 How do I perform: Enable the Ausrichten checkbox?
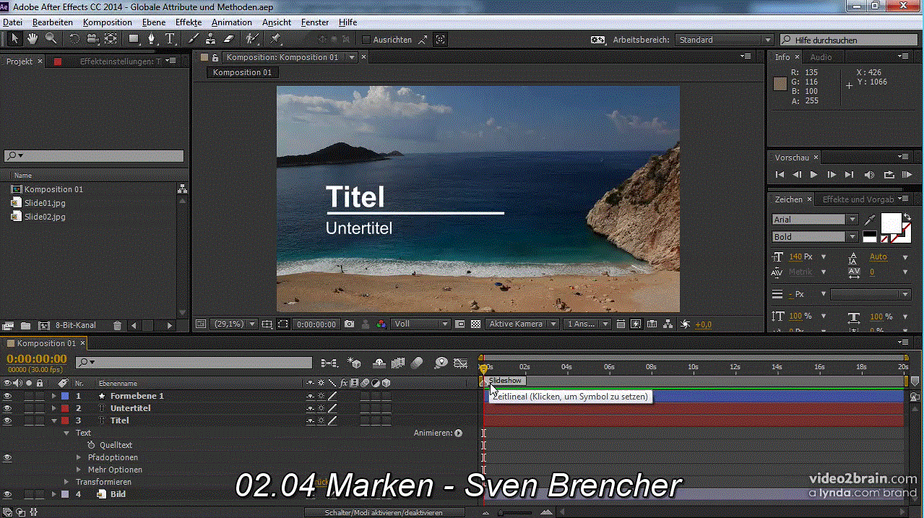(366, 40)
